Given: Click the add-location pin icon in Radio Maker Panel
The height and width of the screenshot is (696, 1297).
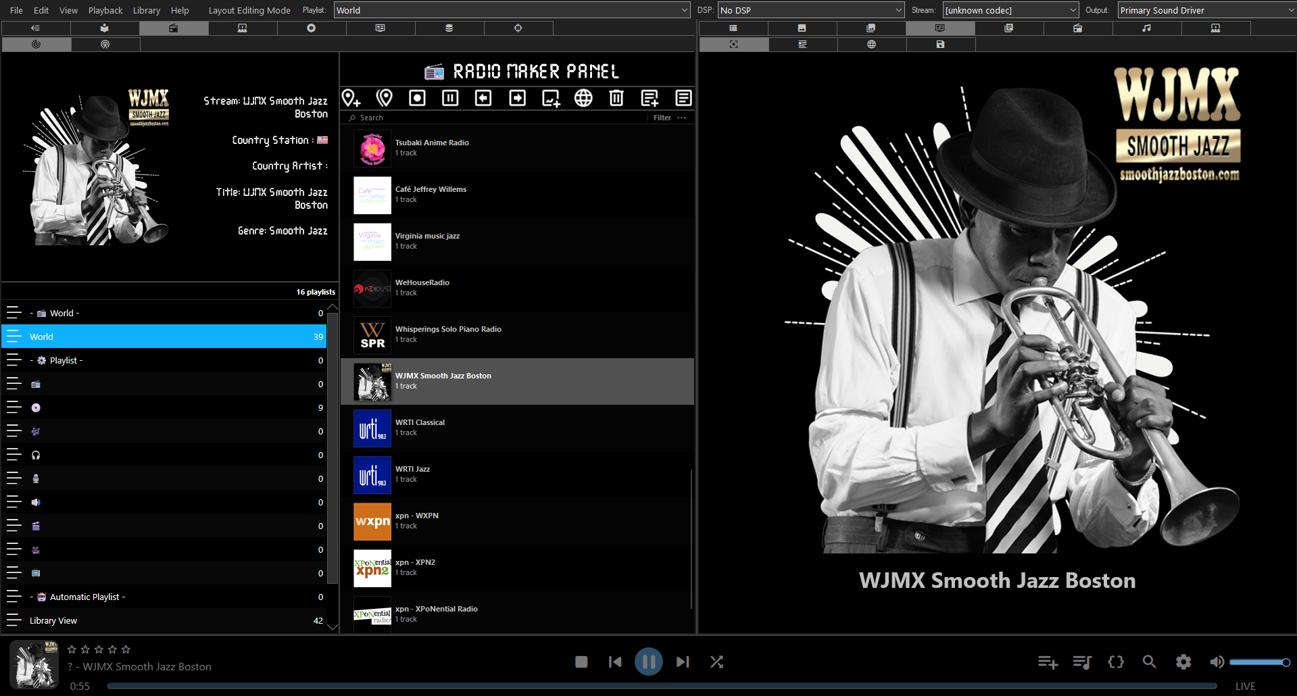Looking at the screenshot, I should [351, 98].
